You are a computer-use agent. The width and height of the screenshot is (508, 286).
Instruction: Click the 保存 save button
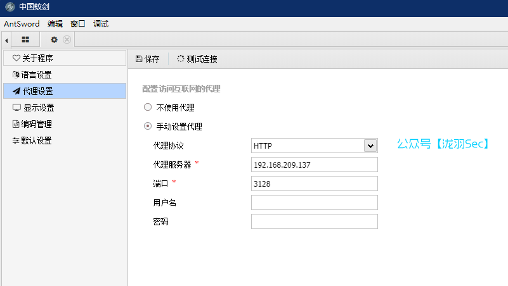[x=148, y=59]
